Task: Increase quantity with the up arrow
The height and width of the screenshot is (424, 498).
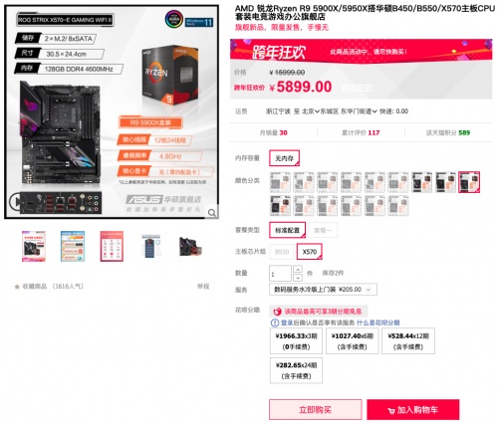Action: pyautogui.click(x=298, y=269)
